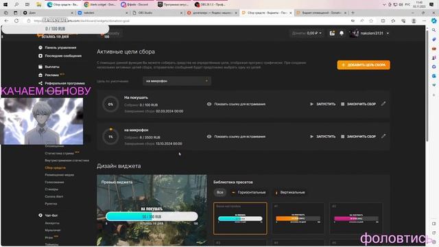The width and height of the screenshot is (439, 247).
Task: Click the cyan widget preview progress bar
Action: 152,217
